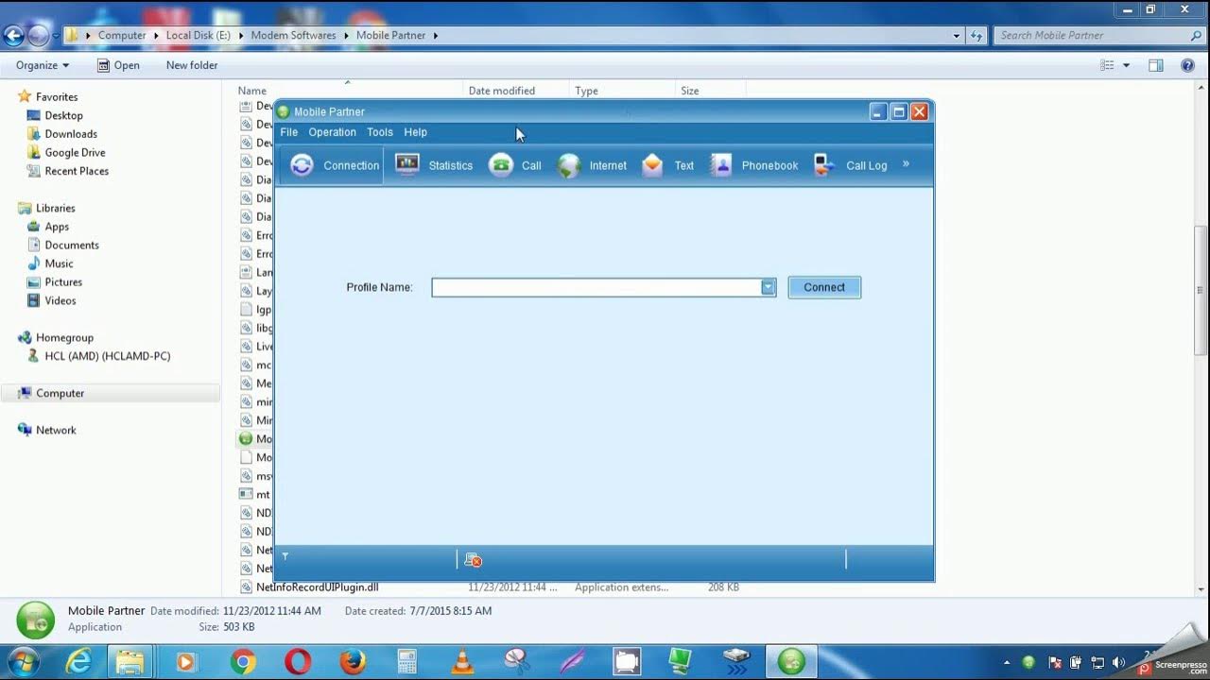
Task: Open the Tools menu in Mobile Partner
Action: pos(380,132)
